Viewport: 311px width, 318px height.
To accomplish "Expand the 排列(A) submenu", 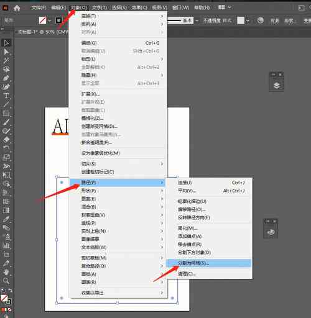I will pyautogui.click(x=118, y=24).
